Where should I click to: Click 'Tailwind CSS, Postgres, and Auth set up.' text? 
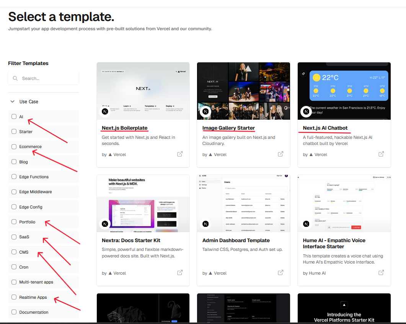click(x=242, y=249)
